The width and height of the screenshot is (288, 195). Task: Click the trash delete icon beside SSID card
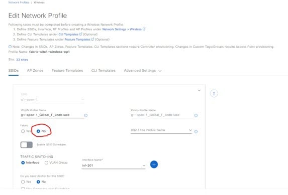click(x=214, y=93)
